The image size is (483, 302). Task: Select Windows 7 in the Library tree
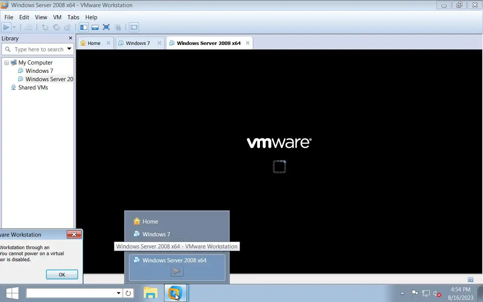(x=39, y=71)
